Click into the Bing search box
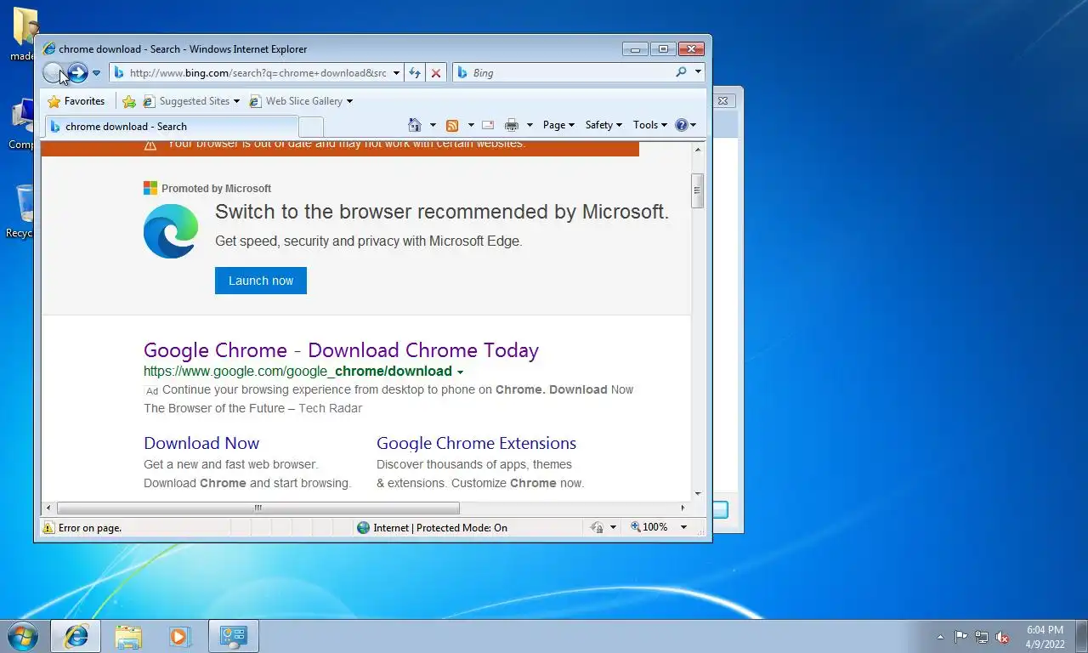1088x653 pixels. 571,73
